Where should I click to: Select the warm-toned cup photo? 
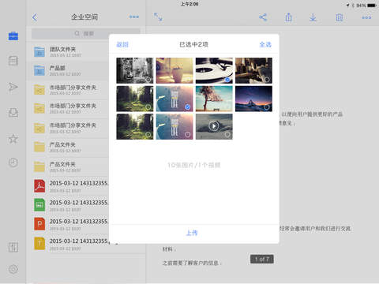click(x=174, y=70)
